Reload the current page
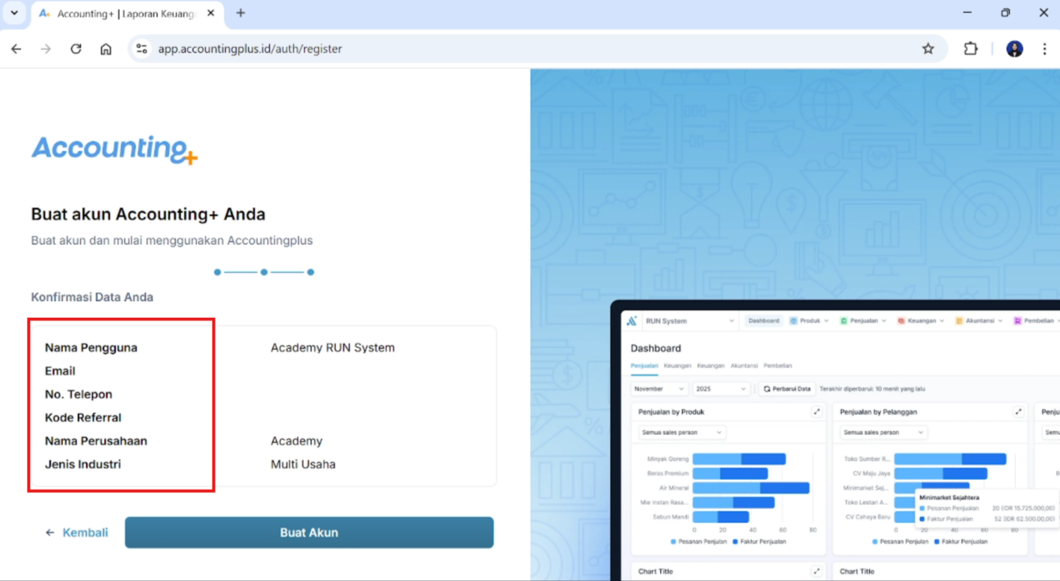This screenshot has height=581, width=1060. click(x=76, y=49)
